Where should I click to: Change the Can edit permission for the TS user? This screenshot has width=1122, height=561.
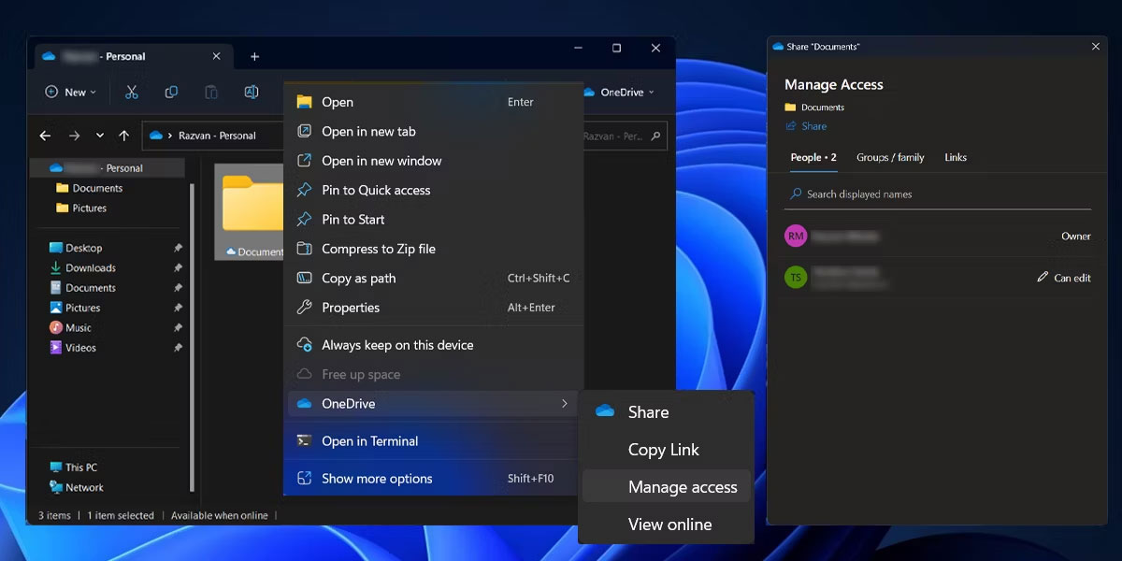coord(1064,277)
